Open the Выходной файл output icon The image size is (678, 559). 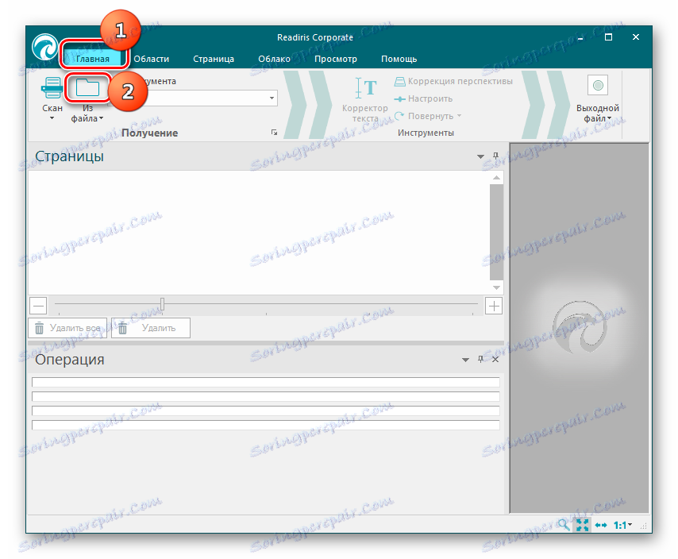point(598,85)
